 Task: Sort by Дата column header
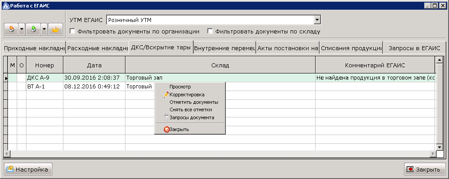pyautogui.click(x=94, y=65)
